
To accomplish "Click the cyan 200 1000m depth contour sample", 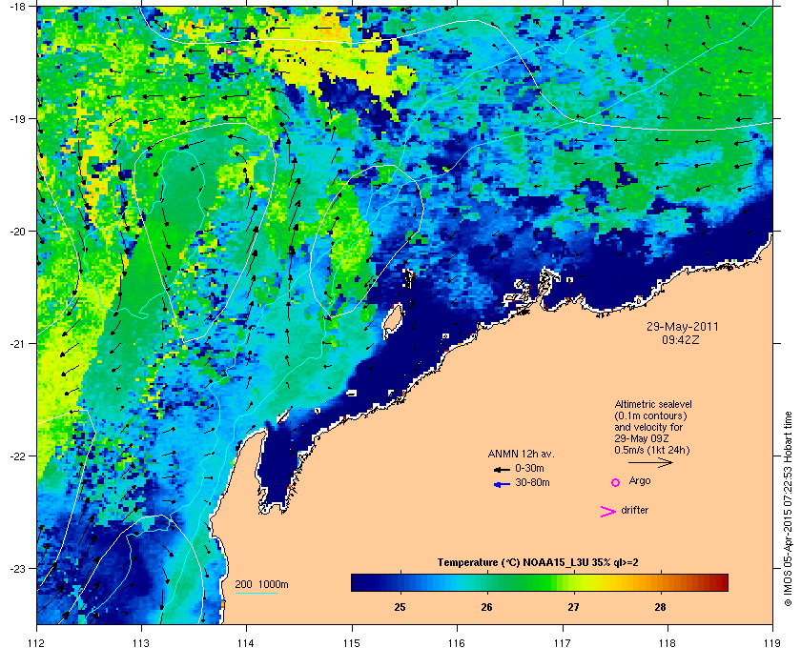I will (256, 593).
